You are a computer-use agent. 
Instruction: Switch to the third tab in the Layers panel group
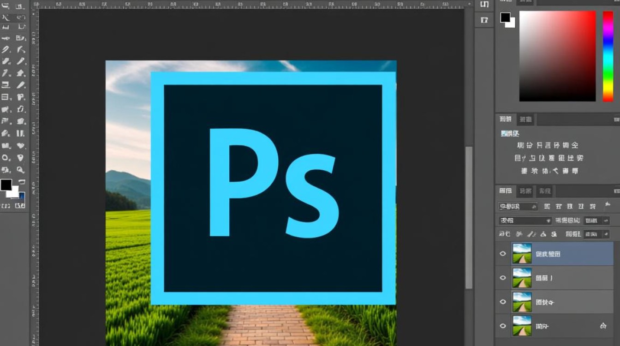[x=545, y=191]
